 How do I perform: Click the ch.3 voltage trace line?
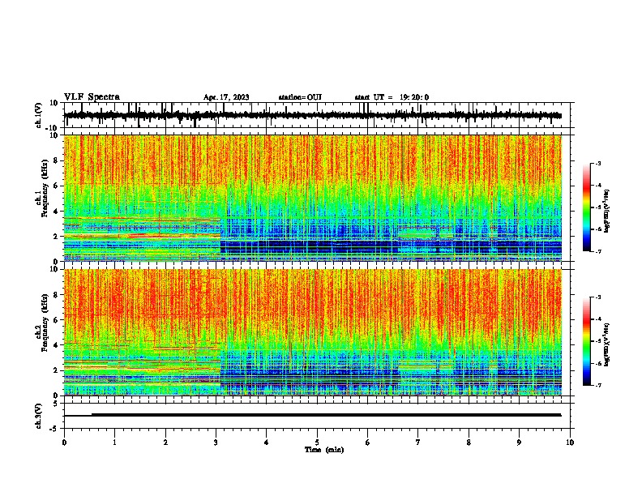coord(312,415)
